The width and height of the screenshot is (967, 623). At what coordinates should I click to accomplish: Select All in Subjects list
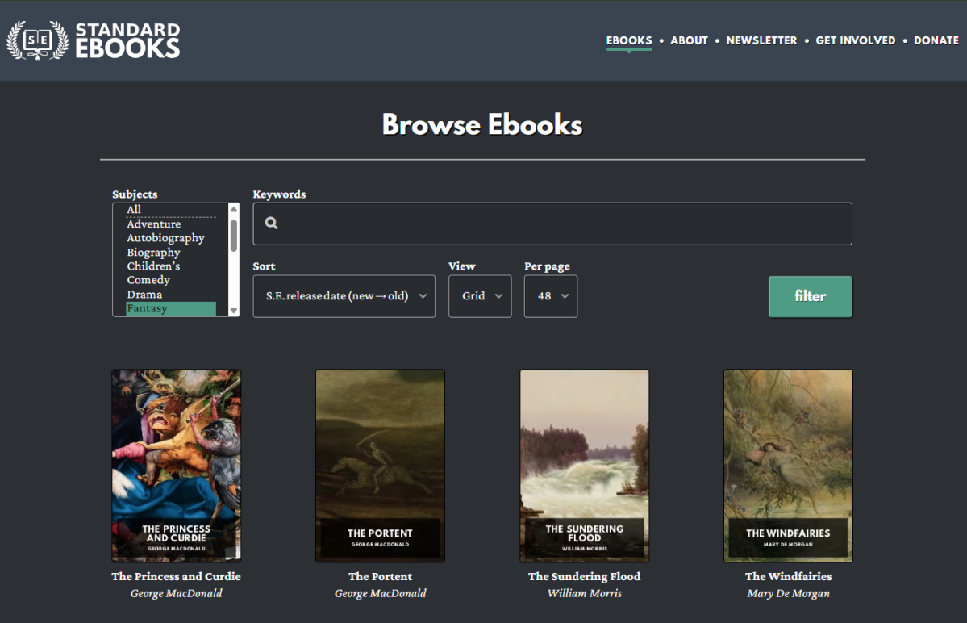(171, 210)
